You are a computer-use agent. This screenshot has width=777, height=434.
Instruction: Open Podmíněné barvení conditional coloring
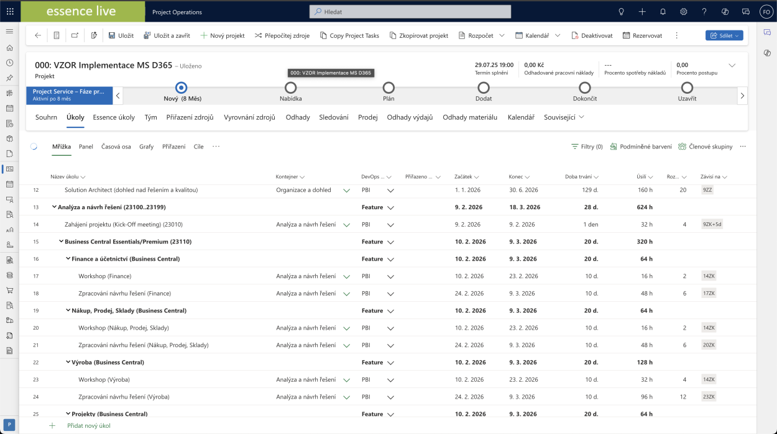(x=641, y=147)
